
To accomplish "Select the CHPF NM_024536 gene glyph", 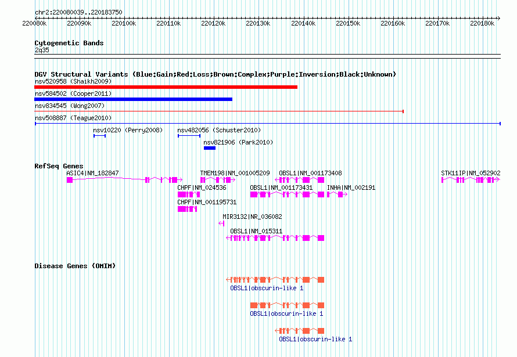I will pyautogui.click(x=189, y=194).
